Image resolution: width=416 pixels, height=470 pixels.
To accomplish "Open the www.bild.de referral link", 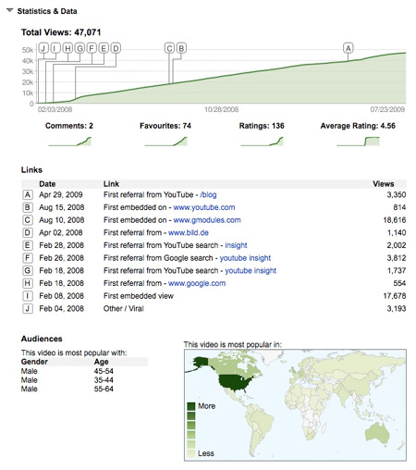I will tap(189, 233).
